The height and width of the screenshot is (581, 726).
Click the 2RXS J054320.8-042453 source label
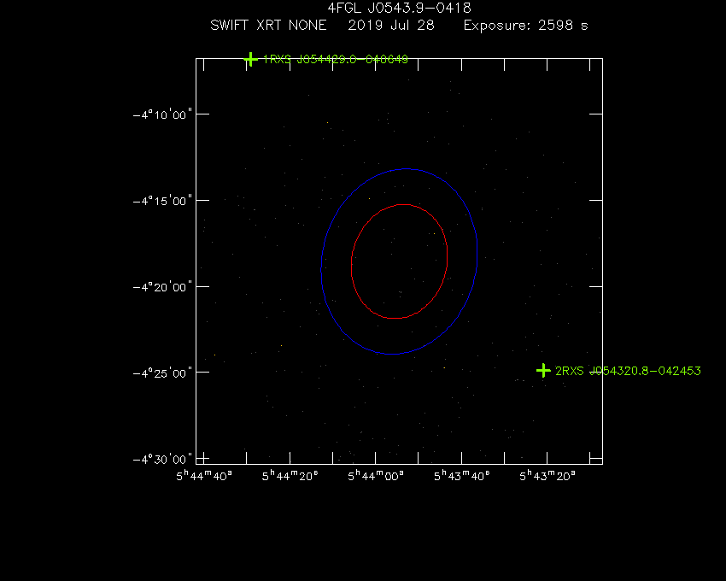pyautogui.click(x=628, y=371)
